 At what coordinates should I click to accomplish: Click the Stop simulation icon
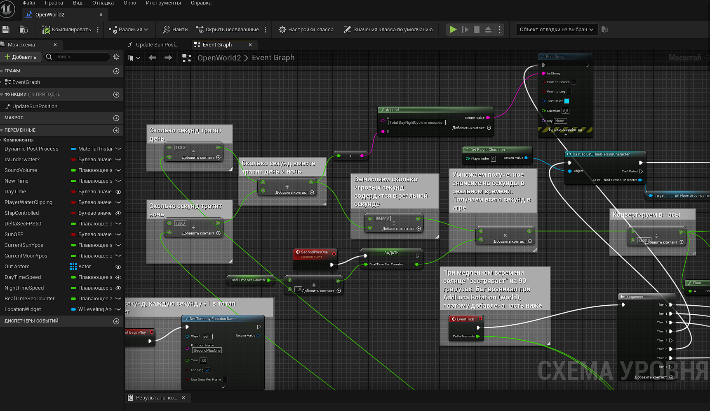point(477,30)
